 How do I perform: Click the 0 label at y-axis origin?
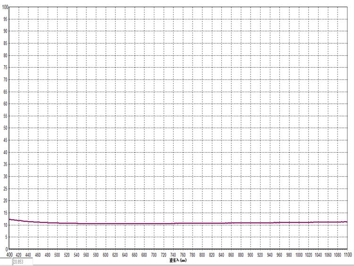click(7, 249)
